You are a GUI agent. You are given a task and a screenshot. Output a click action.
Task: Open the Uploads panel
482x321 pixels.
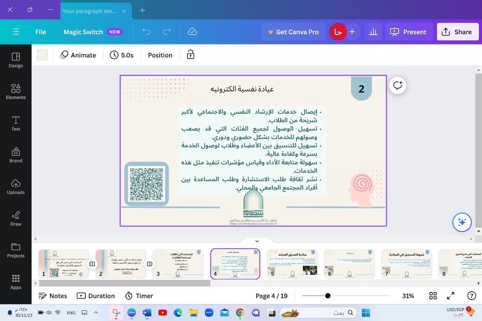coord(16,187)
